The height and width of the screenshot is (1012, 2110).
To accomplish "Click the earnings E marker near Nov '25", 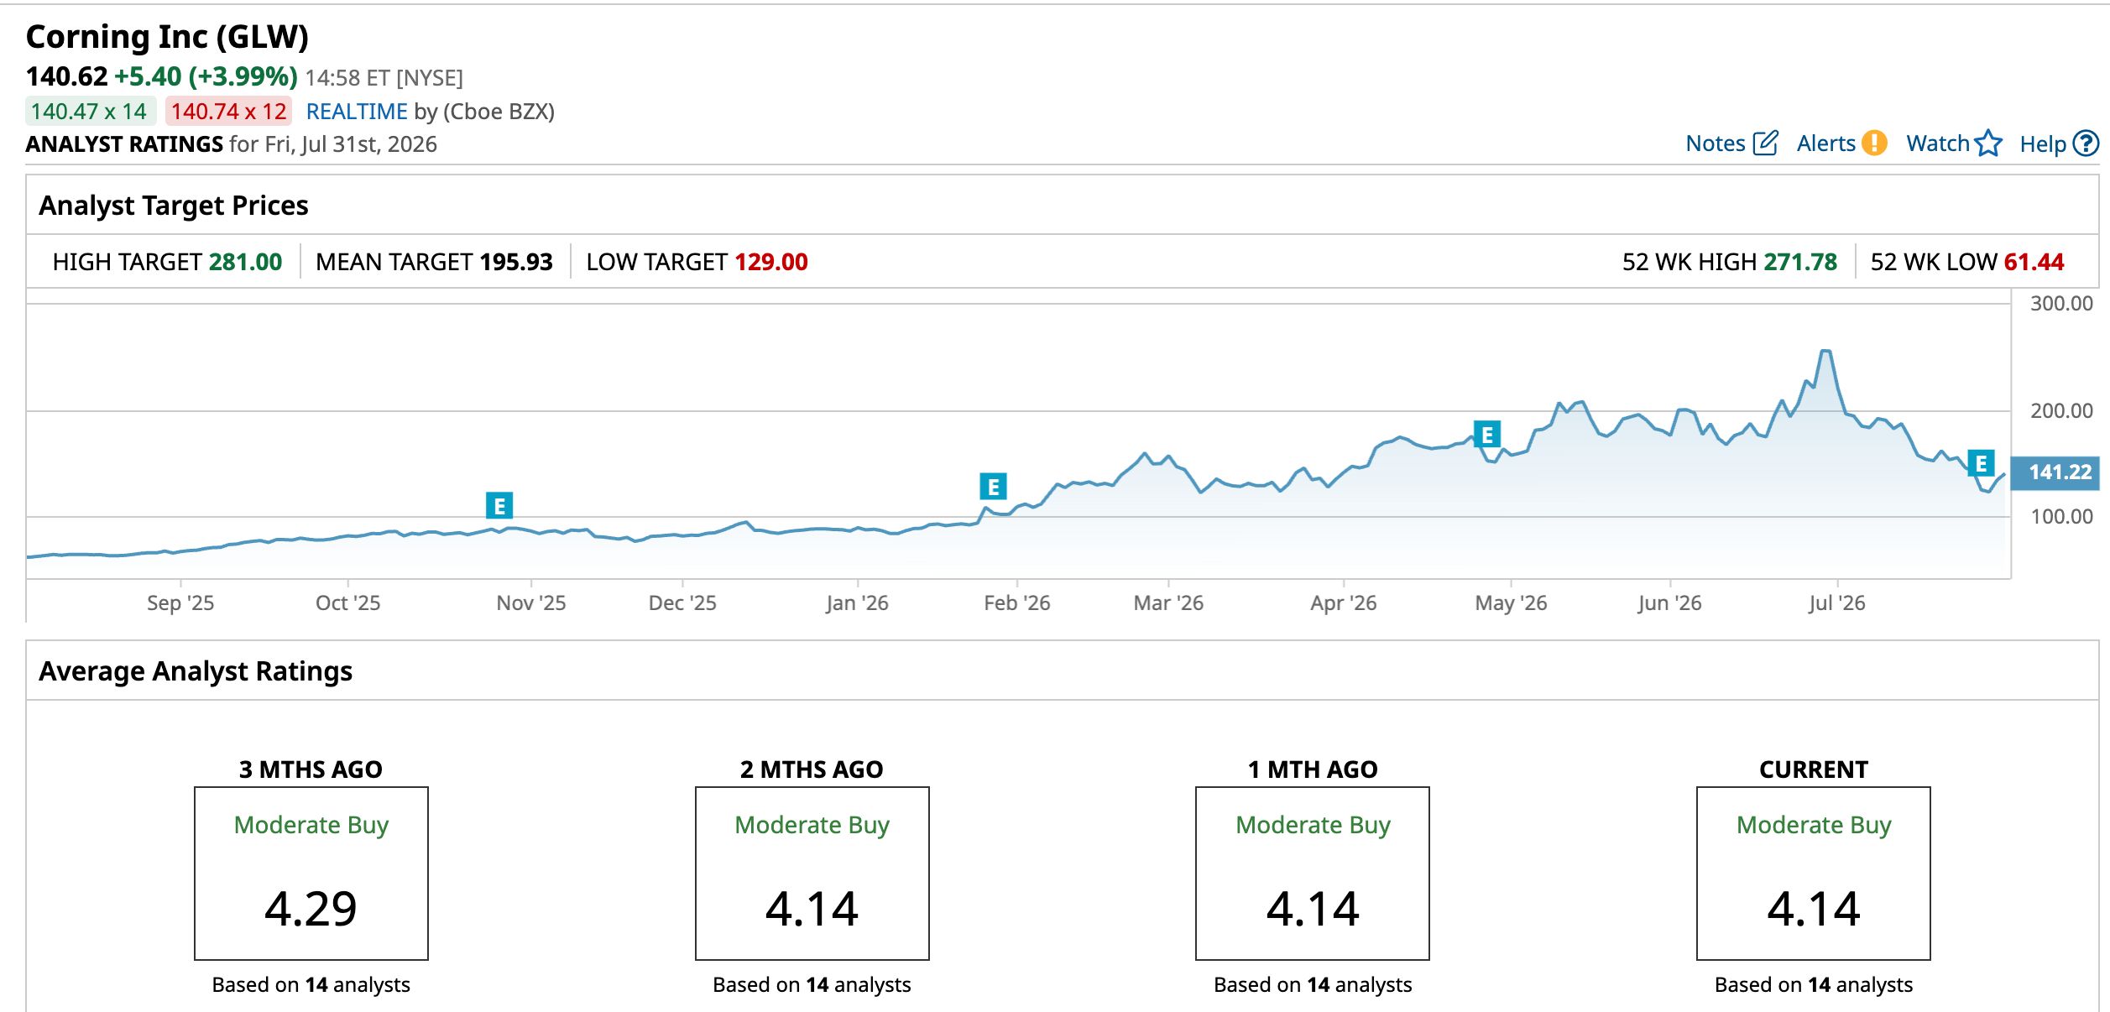I will [499, 506].
